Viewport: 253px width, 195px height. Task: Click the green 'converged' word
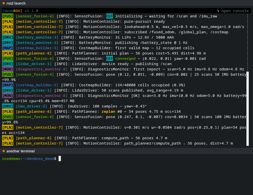(125, 59)
